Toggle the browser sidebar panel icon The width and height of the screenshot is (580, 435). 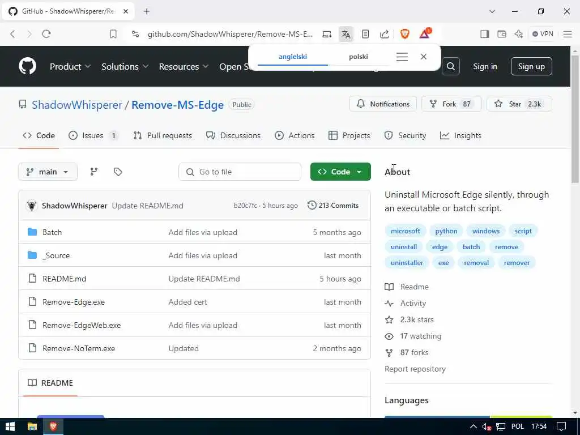click(485, 34)
